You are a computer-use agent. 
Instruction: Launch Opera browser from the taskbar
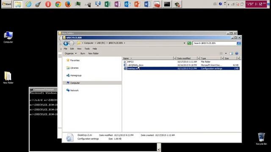(48, 4)
